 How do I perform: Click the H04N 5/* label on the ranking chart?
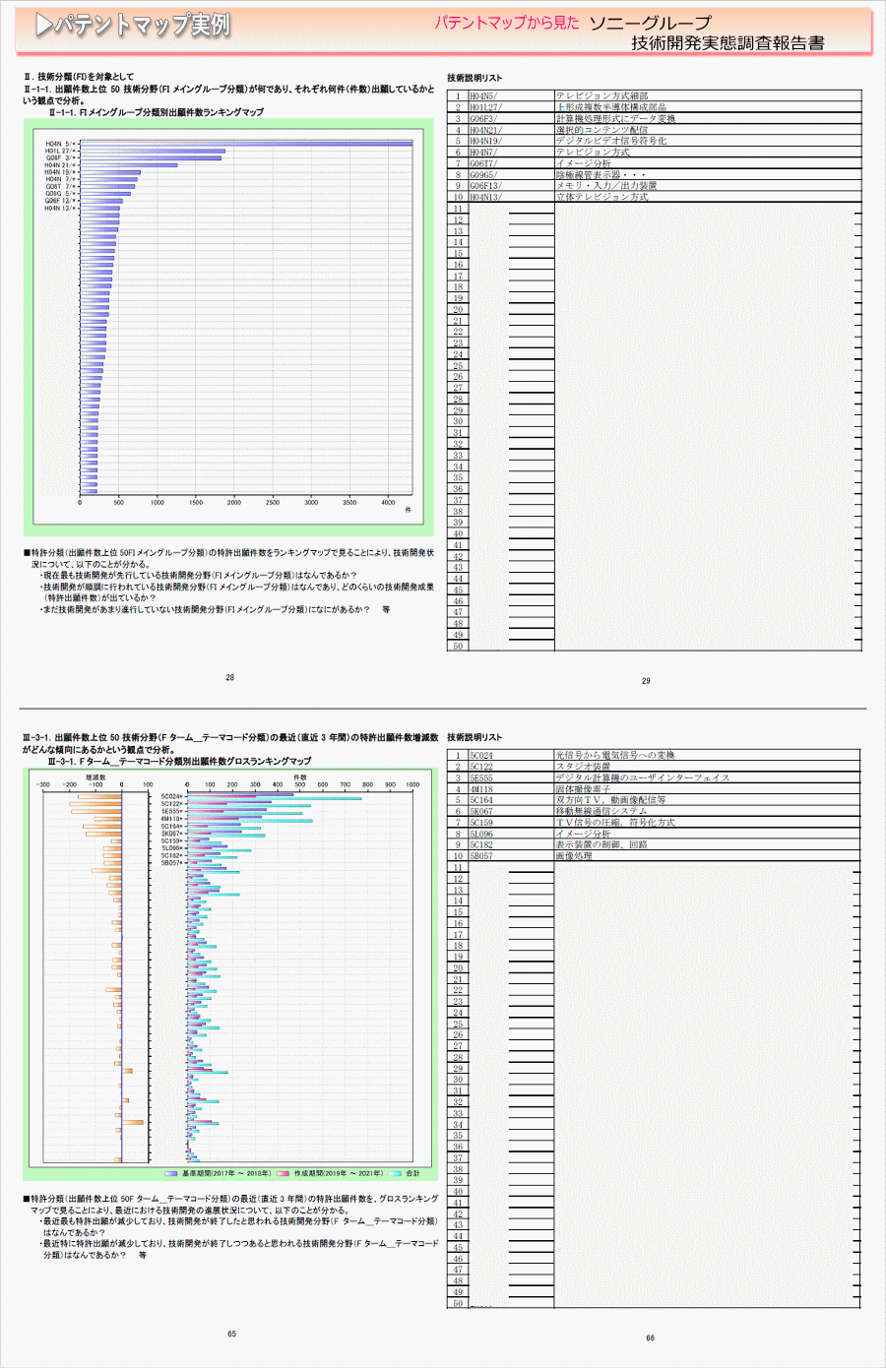click(60, 144)
